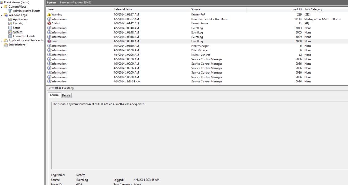348x185 pixels.
Task: Select the Kernel-General event 12 row
Action: pos(201,55)
